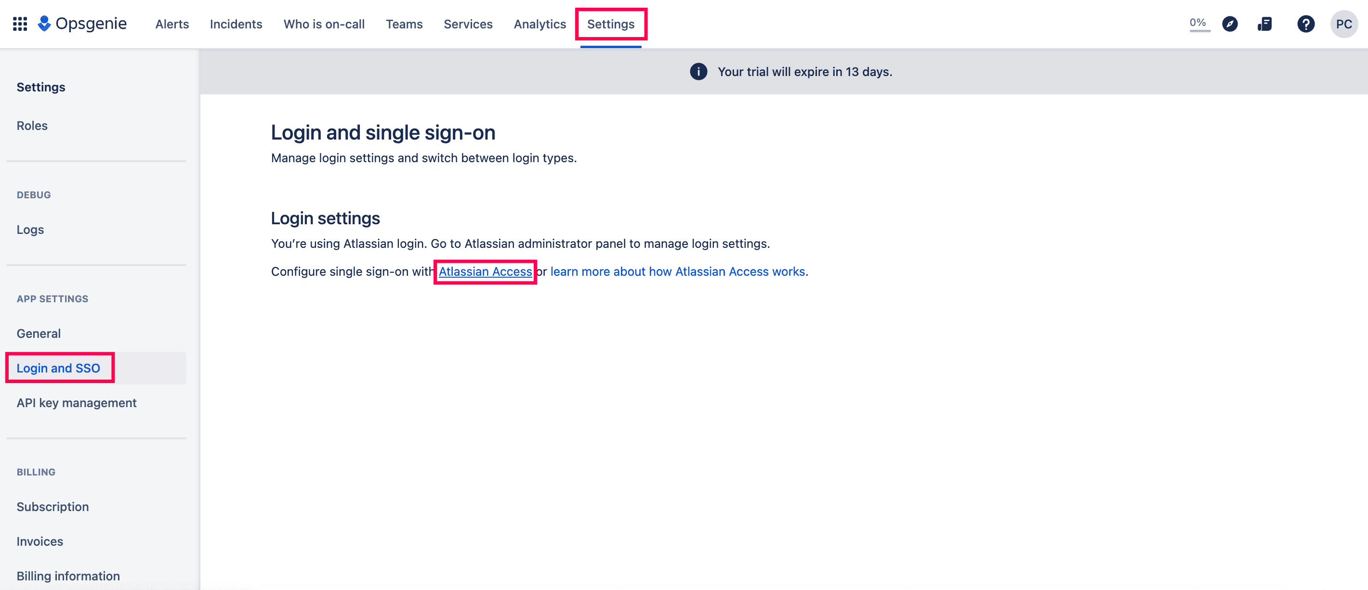The image size is (1368, 590).
Task: Click the info circle icon in banner
Action: pyautogui.click(x=698, y=71)
